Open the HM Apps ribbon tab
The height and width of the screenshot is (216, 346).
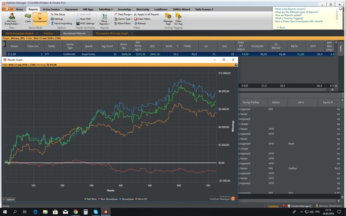point(88,9)
